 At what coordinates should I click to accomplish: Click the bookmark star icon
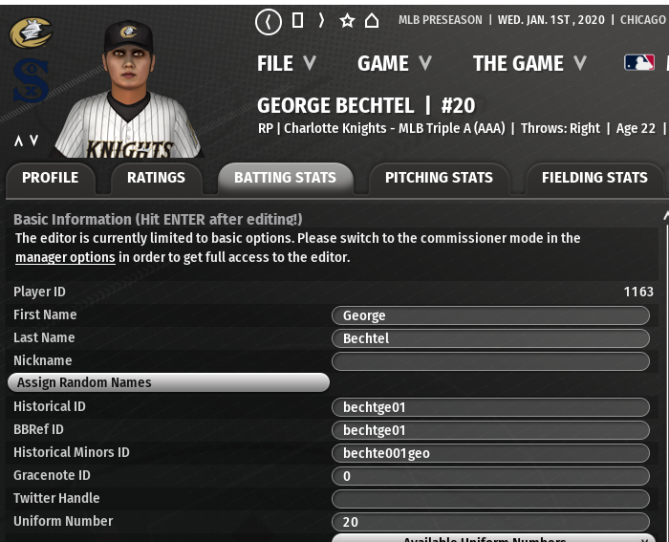point(347,20)
